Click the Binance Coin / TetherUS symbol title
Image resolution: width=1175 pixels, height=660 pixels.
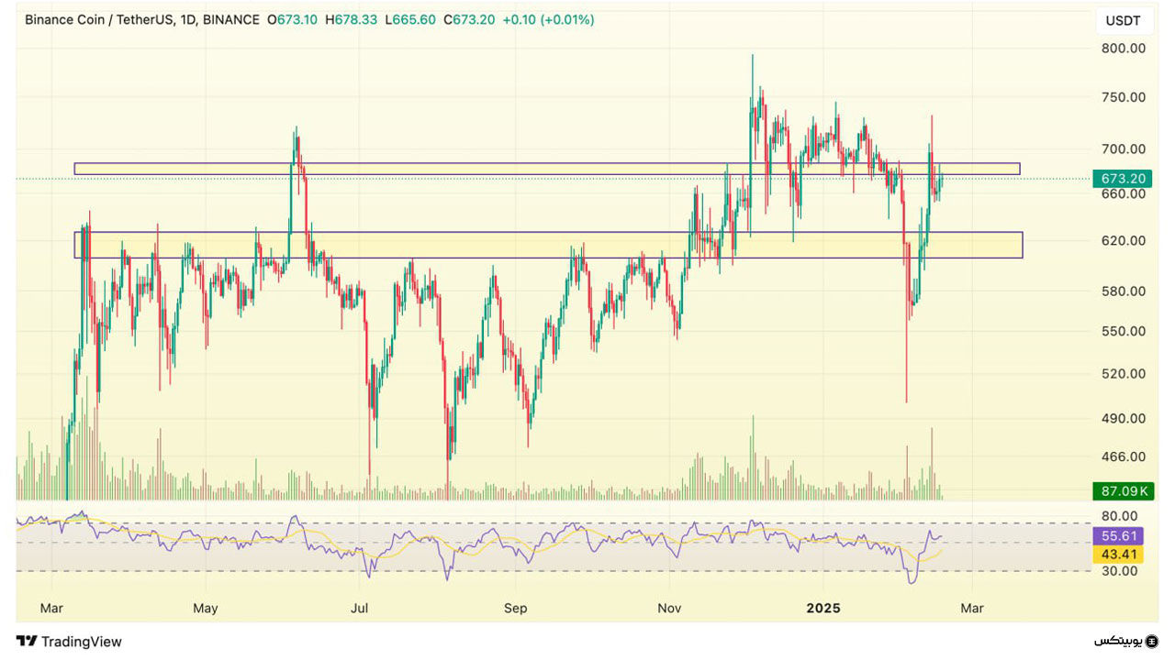[95, 19]
